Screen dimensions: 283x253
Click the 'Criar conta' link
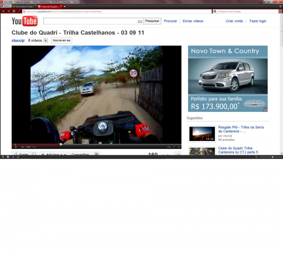(234, 21)
